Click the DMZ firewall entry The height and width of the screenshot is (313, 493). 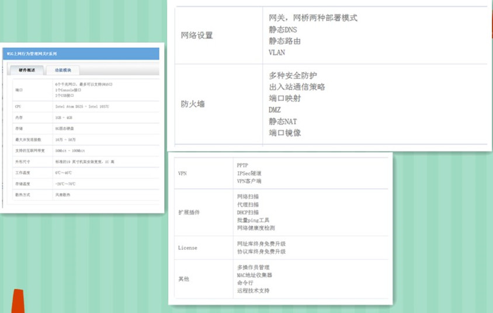(275, 110)
